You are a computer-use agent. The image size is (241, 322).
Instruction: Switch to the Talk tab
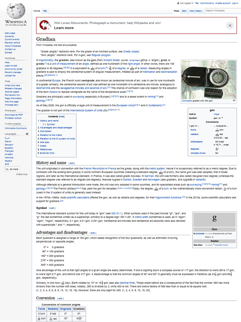click(x=45, y=11)
